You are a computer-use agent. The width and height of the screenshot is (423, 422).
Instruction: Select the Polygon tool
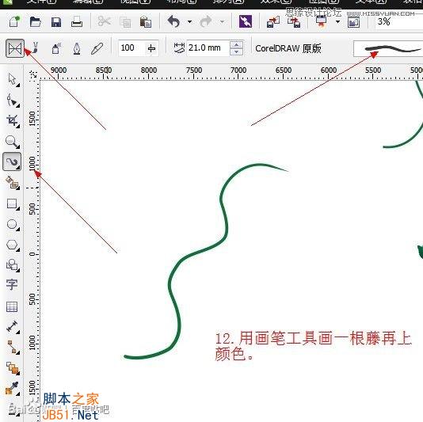(12, 245)
